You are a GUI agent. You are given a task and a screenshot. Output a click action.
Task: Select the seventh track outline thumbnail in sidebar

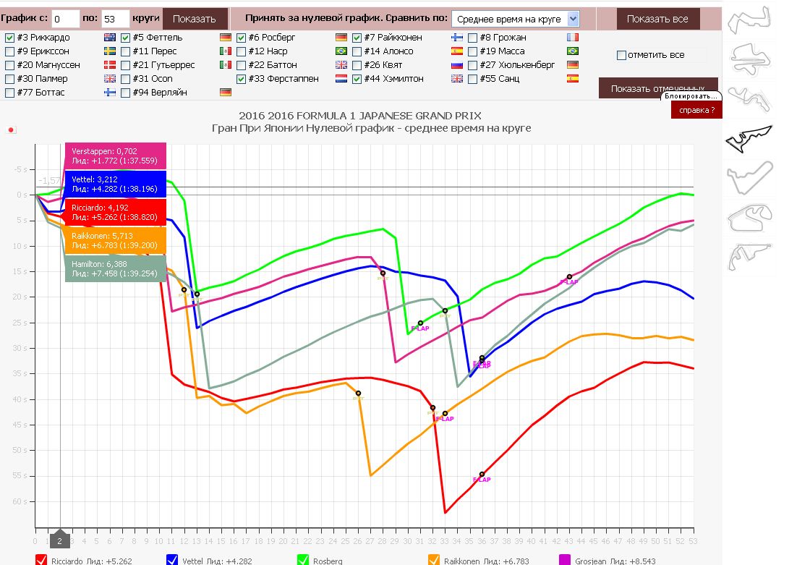tap(749, 257)
